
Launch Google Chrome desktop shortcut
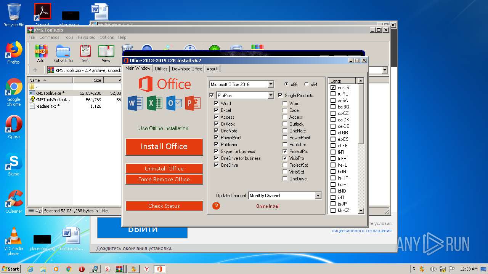tap(14, 92)
